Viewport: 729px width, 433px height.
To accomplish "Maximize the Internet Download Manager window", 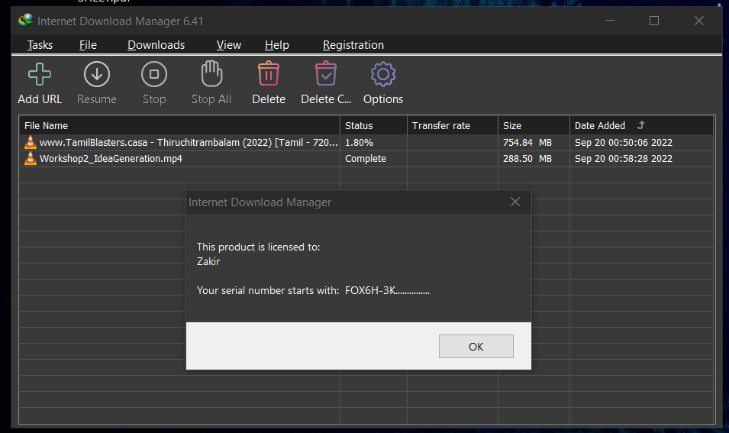I will point(654,21).
